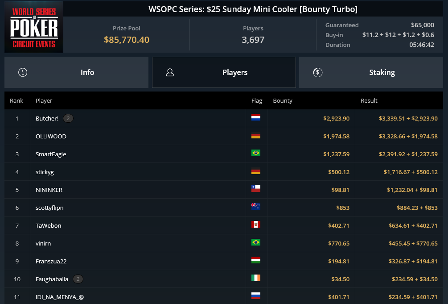
Task: Click NININKER's Chile flag icon
Action: 256,189
